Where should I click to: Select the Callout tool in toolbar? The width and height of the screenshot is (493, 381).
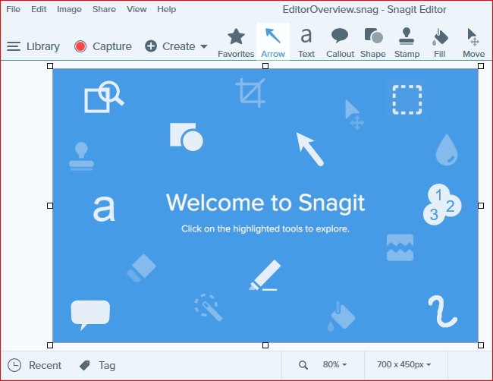pyautogui.click(x=341, y=43)
